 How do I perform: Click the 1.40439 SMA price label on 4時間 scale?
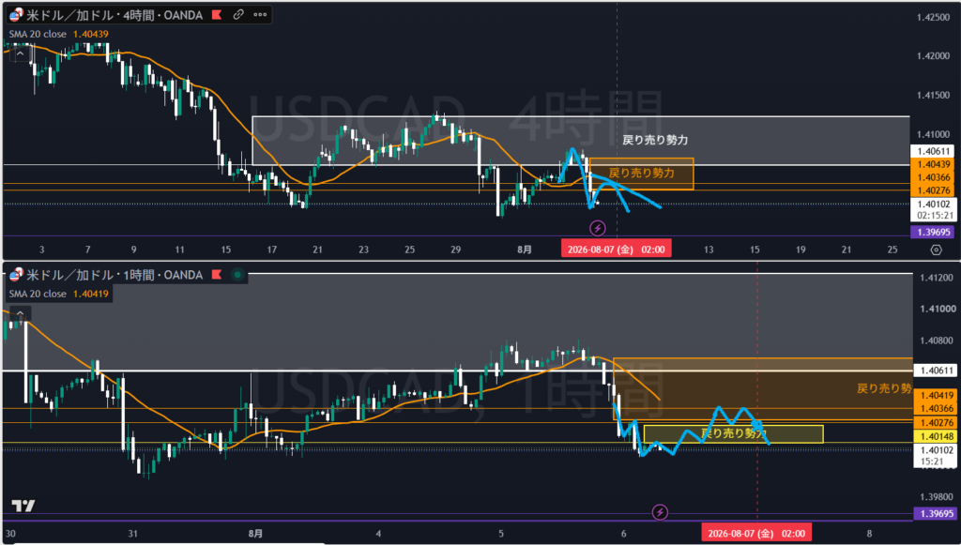tap(934, 164)
